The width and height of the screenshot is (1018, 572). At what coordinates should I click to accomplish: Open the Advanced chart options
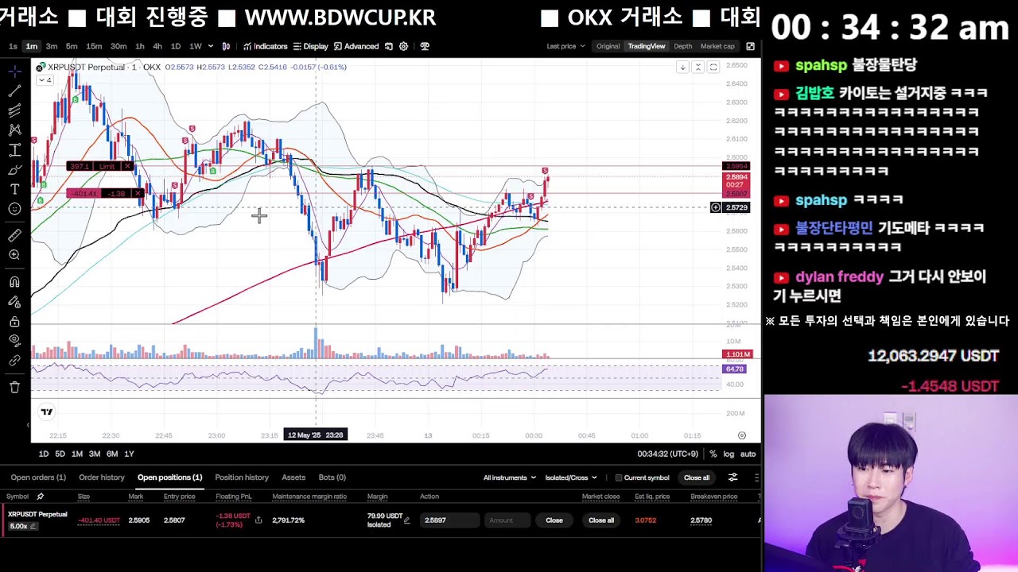point(356,46)
